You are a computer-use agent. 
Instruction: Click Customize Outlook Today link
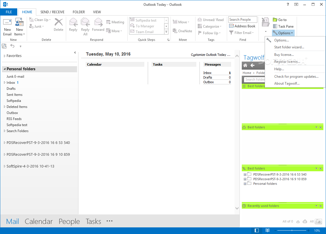pos(210,55)
